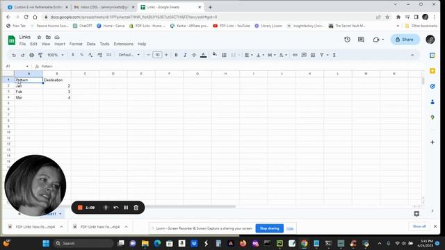Click the Hide link in sharing bar
The image size is (445, 250).
[290, 228]
